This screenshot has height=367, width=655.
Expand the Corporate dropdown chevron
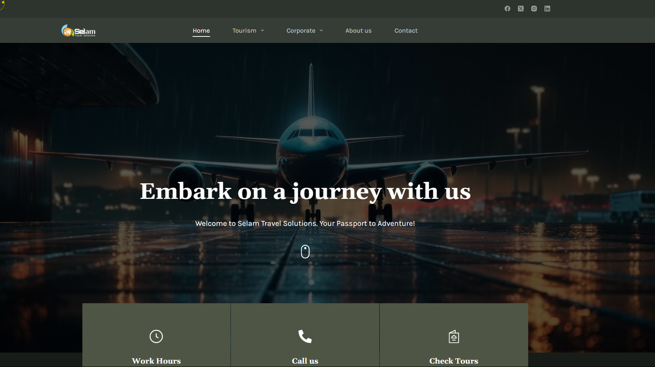(x=321, y=31)
